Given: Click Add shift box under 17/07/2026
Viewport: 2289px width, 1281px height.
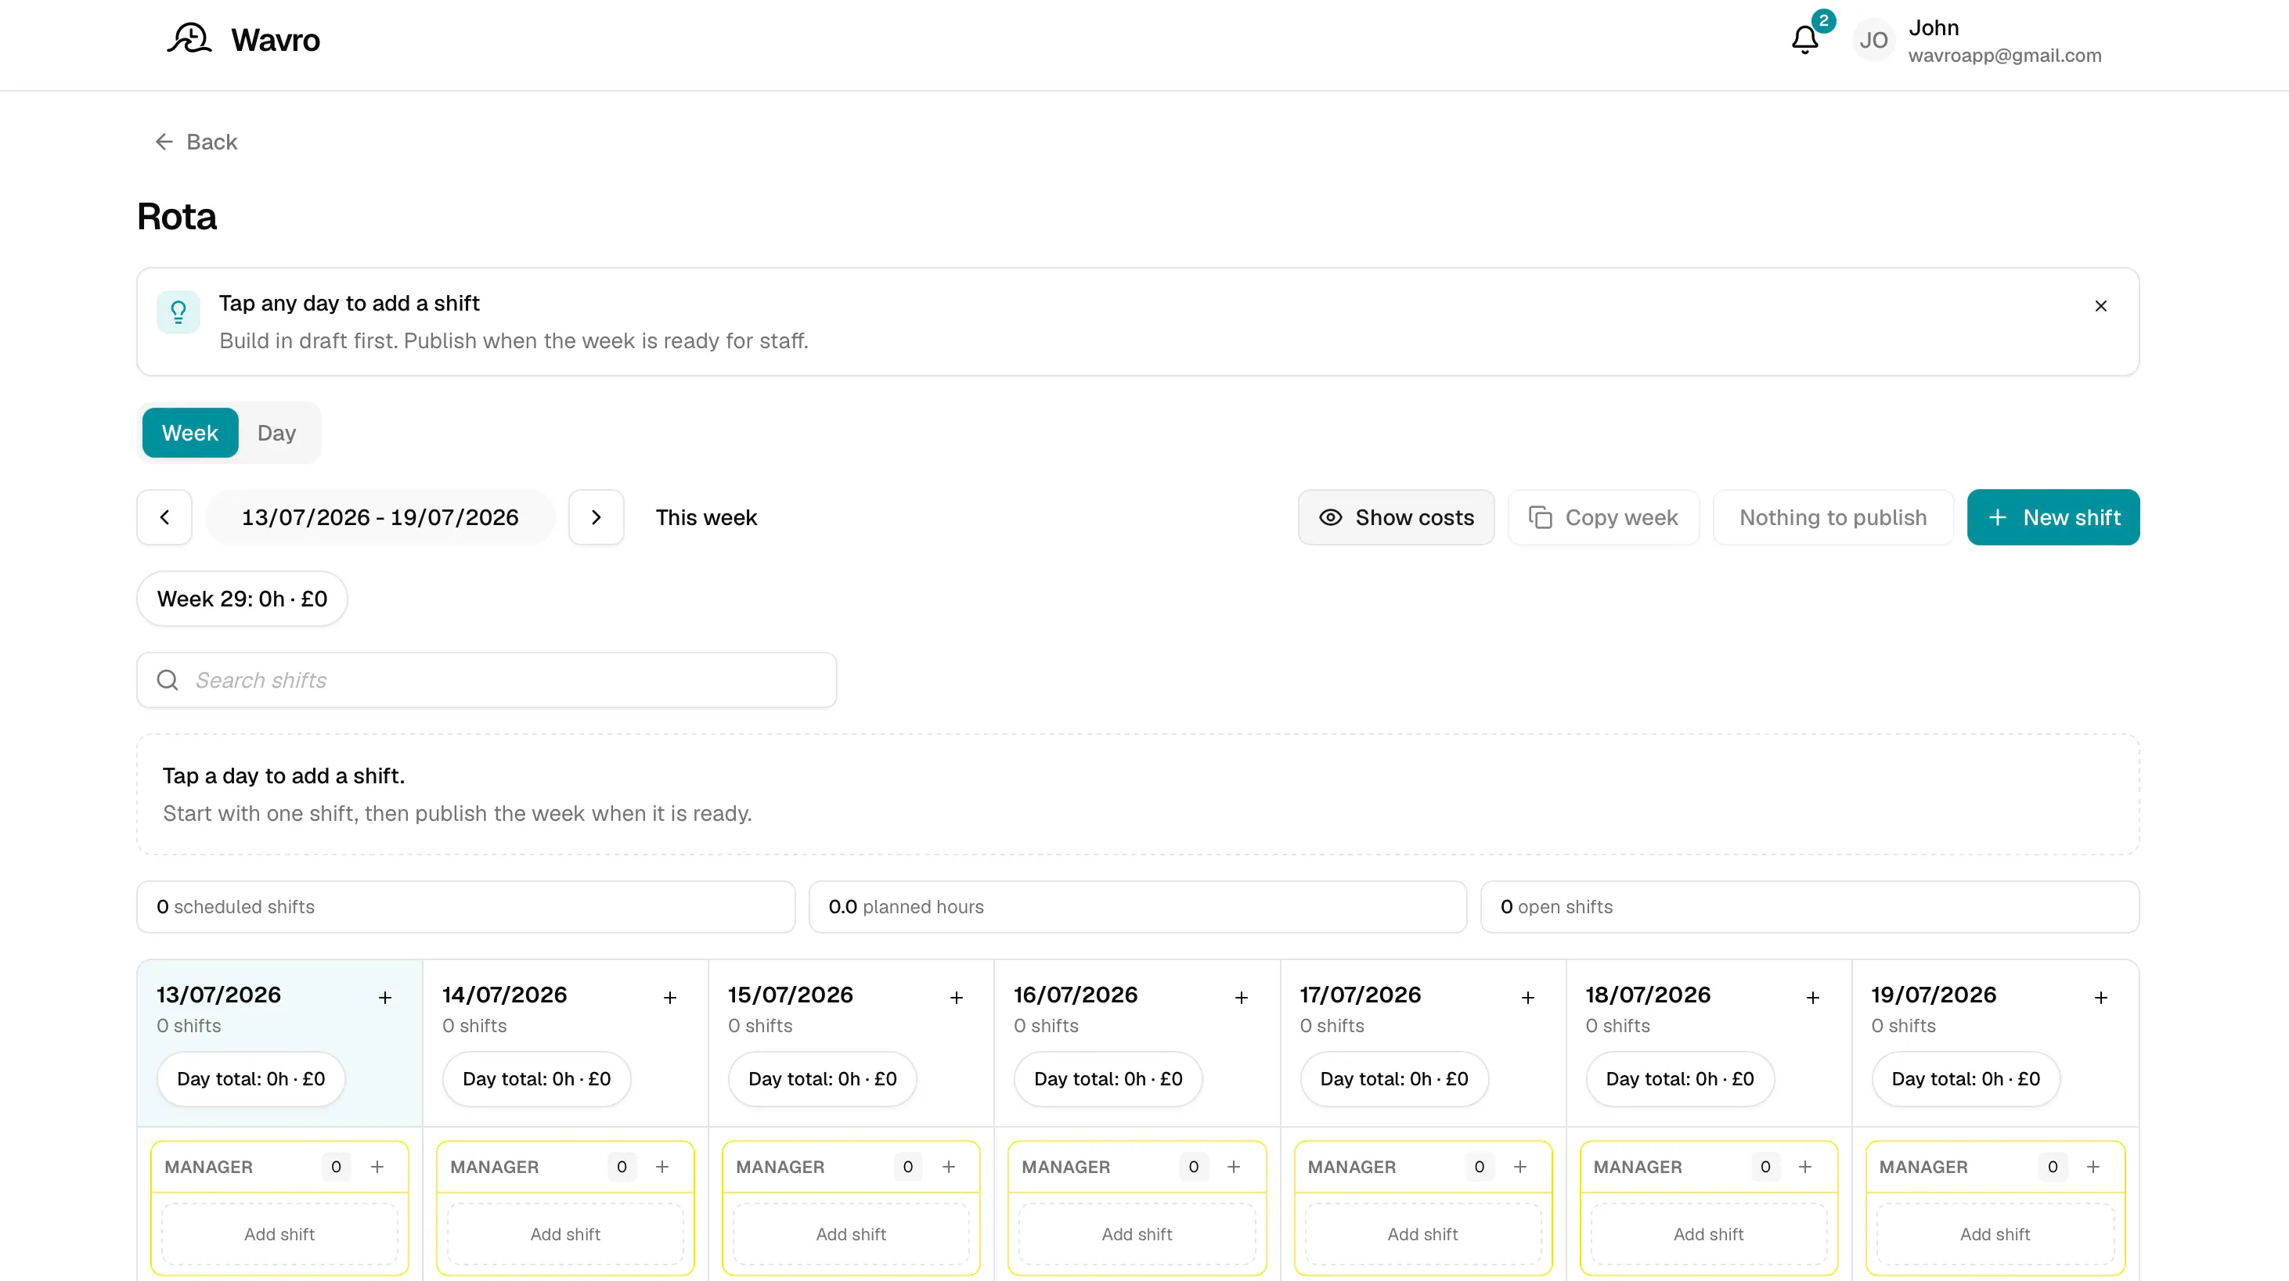Looking at the screenshot, I should coord(1422,1234).
